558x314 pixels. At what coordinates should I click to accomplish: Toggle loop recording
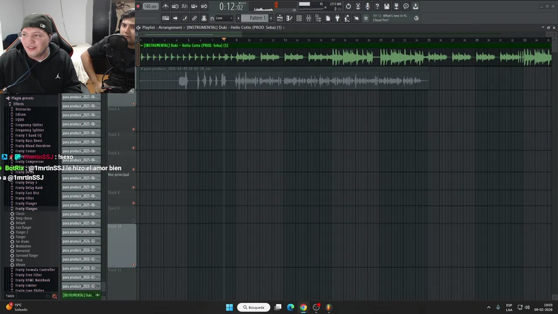(204, 6)
